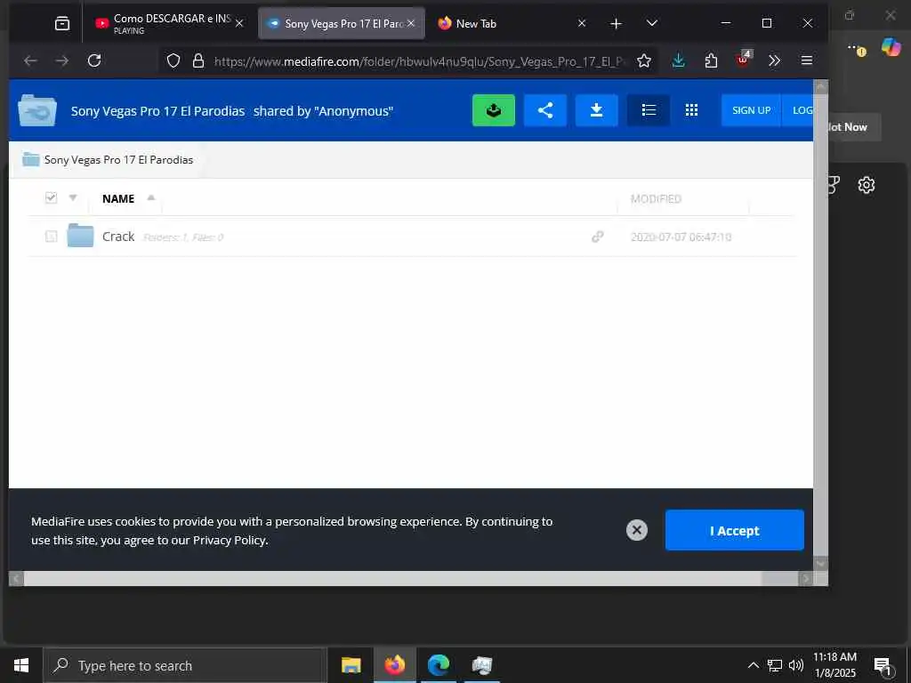Open the taskbar notification center
The width and height of the screenshot is (911, 683).
[883, 666]
